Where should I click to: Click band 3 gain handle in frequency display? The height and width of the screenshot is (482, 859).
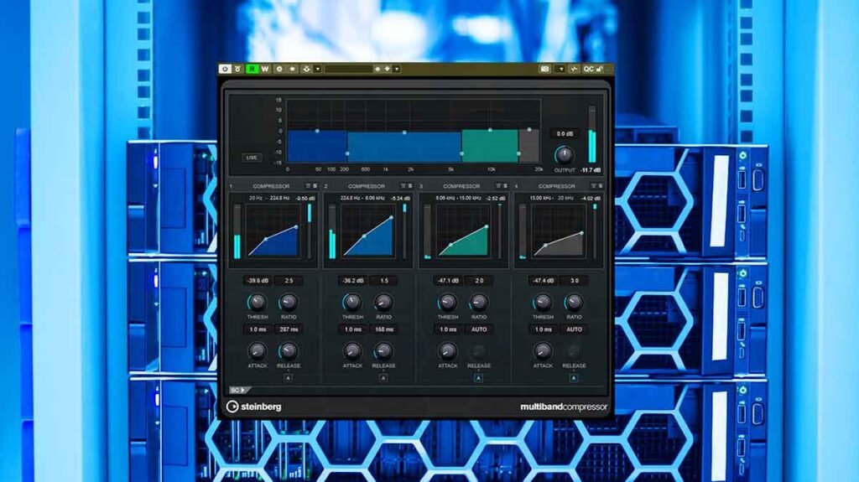click(490, 130)
